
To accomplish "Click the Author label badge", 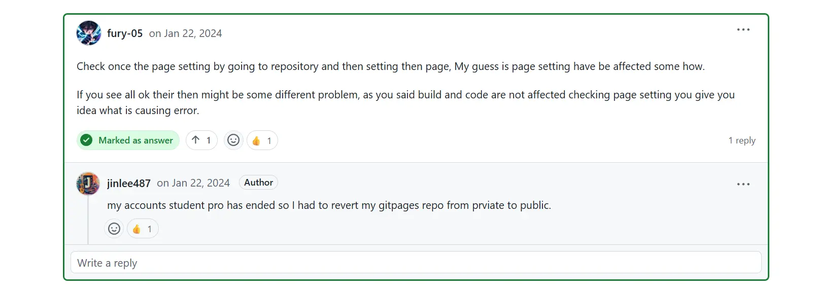I will coord(258,183).
